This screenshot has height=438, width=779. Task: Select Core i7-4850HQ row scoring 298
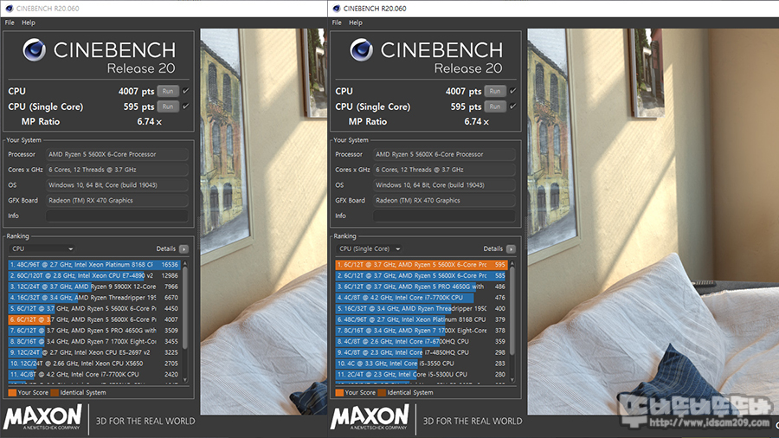coord(422,352)
